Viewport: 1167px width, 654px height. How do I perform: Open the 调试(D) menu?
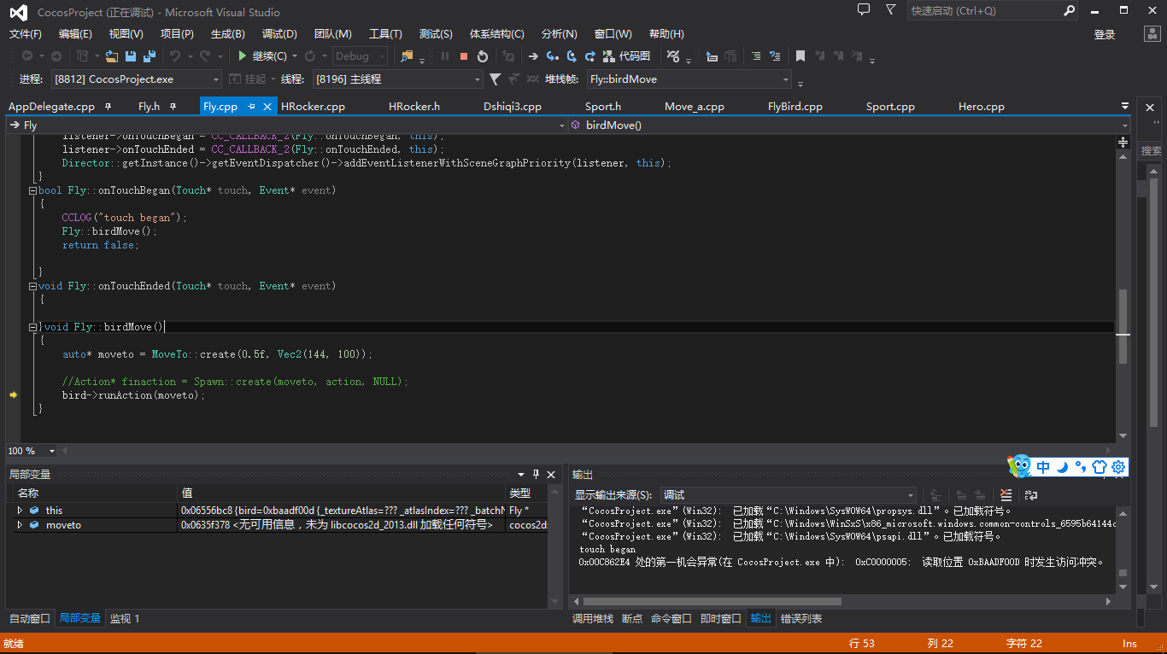pyautogui.click(x=279, y=34)
